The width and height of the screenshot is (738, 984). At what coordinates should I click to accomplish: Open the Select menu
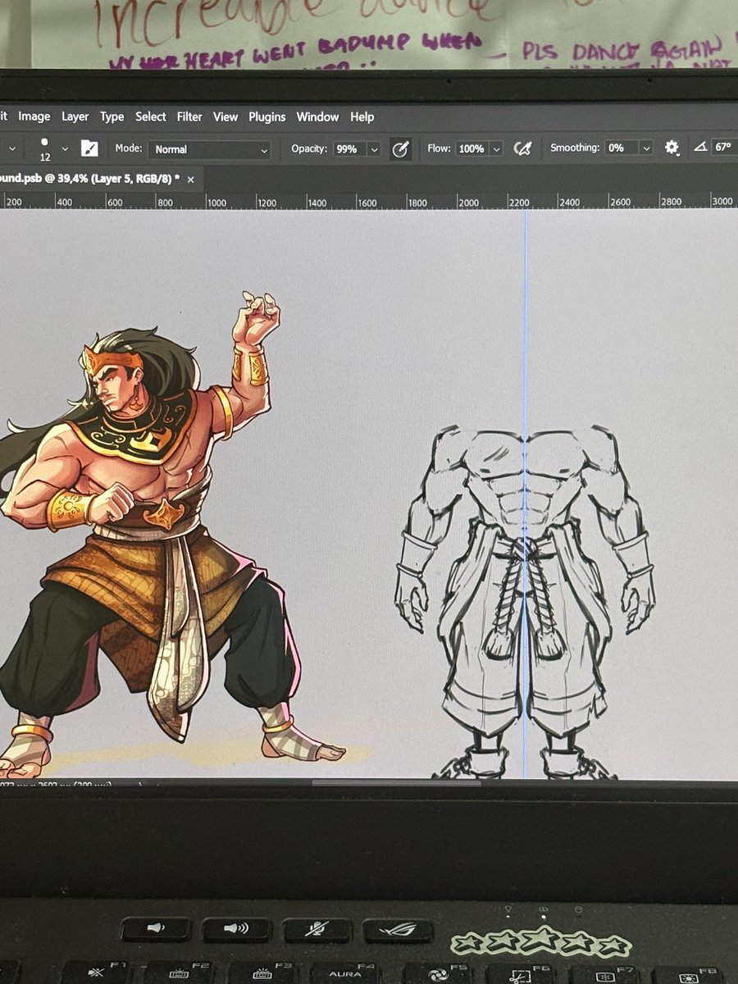151,116
